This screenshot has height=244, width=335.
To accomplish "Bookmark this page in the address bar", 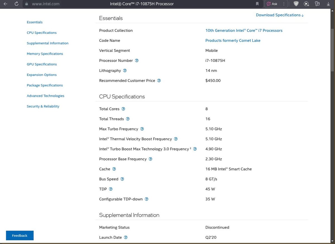I will [257, 4].
